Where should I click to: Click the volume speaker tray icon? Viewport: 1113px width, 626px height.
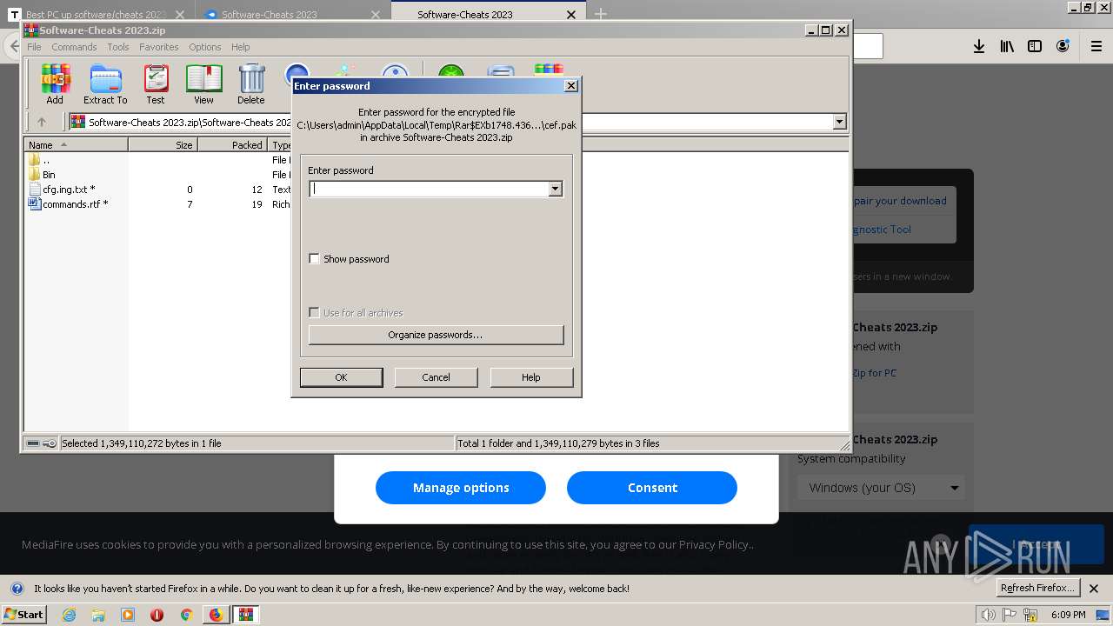pyautogui.click(x=988, y=615)
